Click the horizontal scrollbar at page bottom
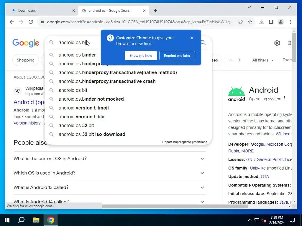The height and width of the screenshot is (226, 302). coord(175,207)
